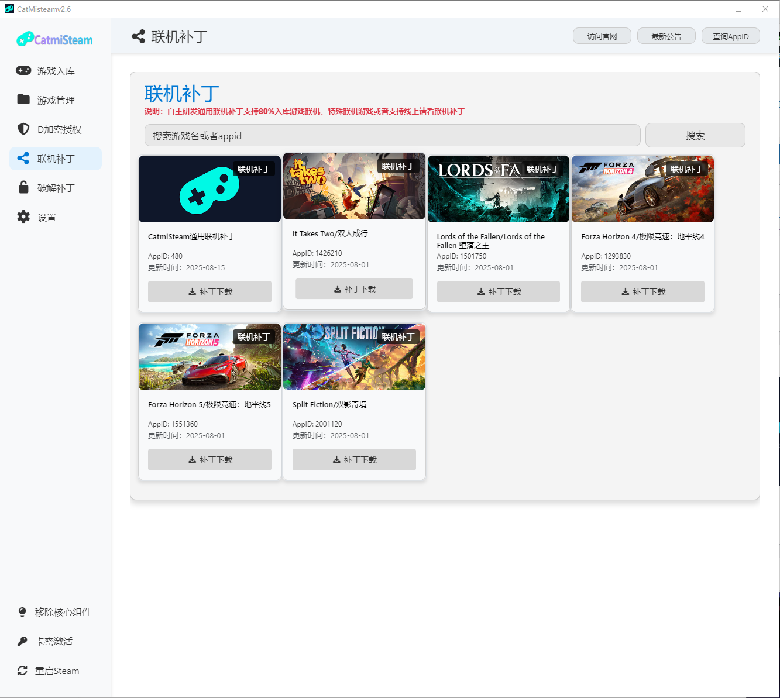Screen dimensions: 780x698
Task: Click the Lords of the Fallen cover image
Action: point(498,188)
